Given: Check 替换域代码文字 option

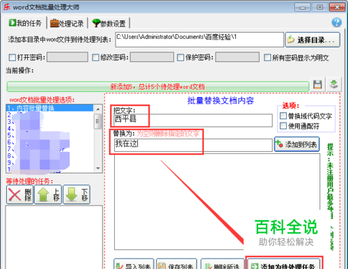Looking at the screenshot, I should (x=283, y=116).
